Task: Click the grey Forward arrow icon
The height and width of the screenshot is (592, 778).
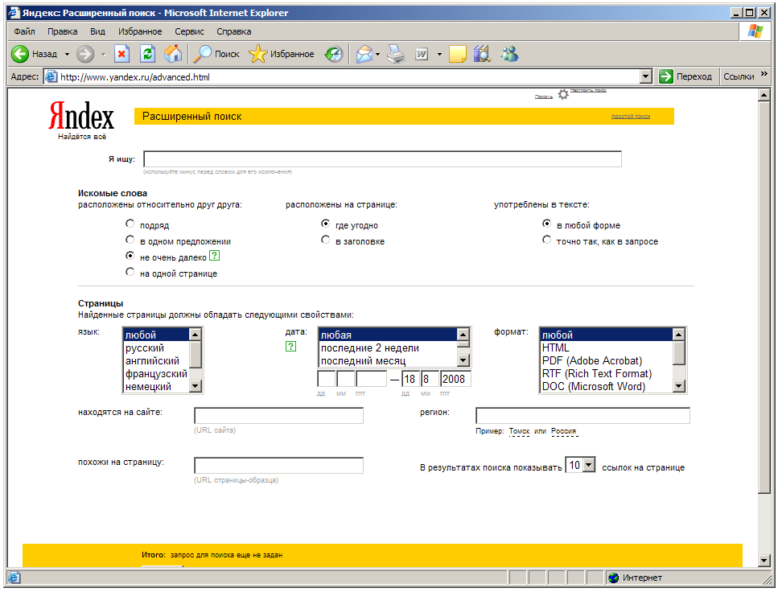Action: [x=85, y=54]
